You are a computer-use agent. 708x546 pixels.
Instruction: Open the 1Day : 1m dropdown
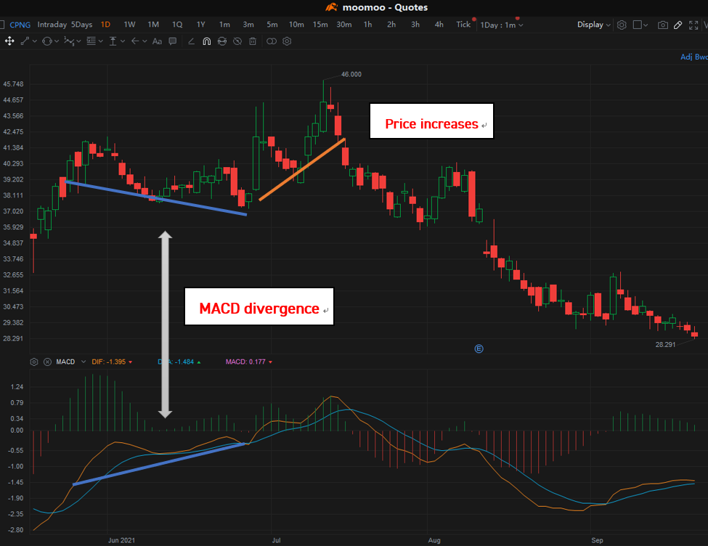[501, 25]
